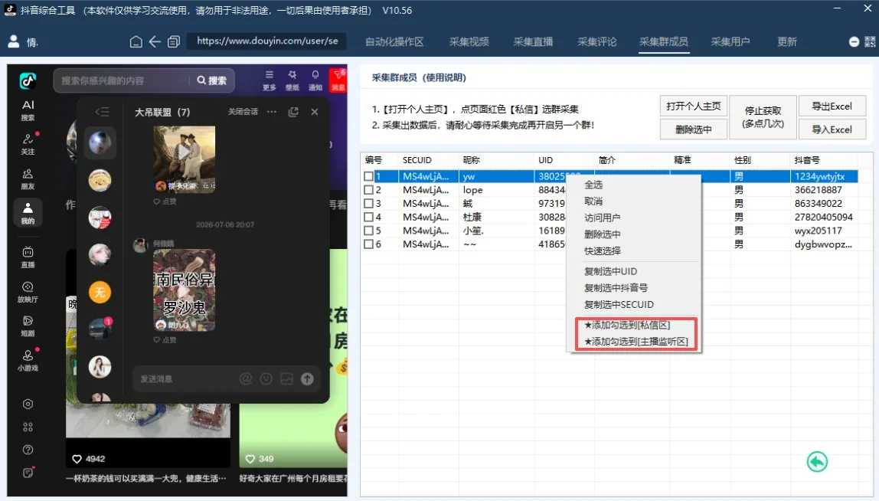Switch to 自动化操作区 tab
The image size is (879, 501).
pyautogui.click(x=394, y=41)
